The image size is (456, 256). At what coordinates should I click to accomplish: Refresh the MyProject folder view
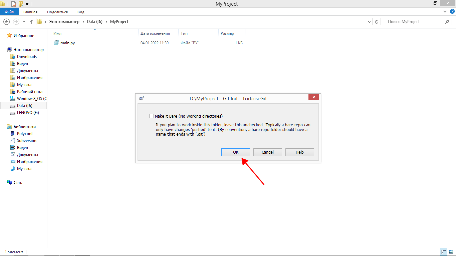click(377, 22)
